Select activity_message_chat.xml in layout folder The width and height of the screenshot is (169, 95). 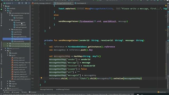[21, 63]
